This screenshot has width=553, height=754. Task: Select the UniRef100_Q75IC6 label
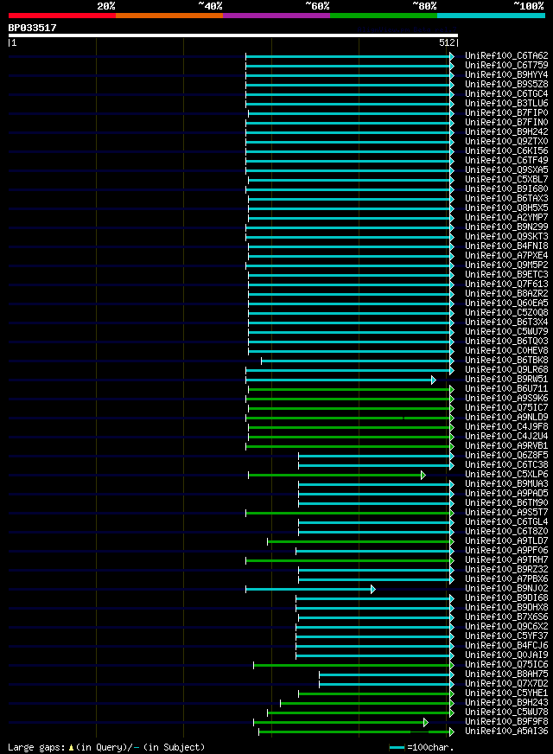[506, 665]
